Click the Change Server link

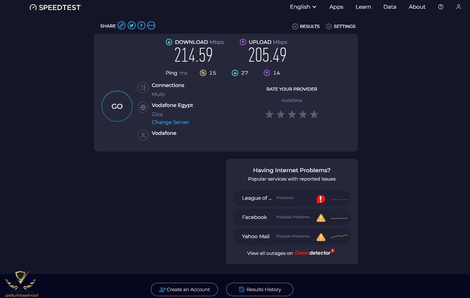point(170,122)
